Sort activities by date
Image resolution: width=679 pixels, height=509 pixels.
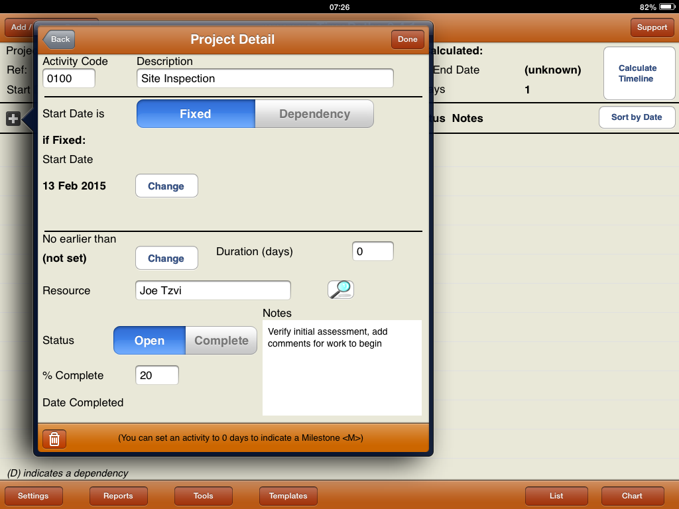pos(637,117)
